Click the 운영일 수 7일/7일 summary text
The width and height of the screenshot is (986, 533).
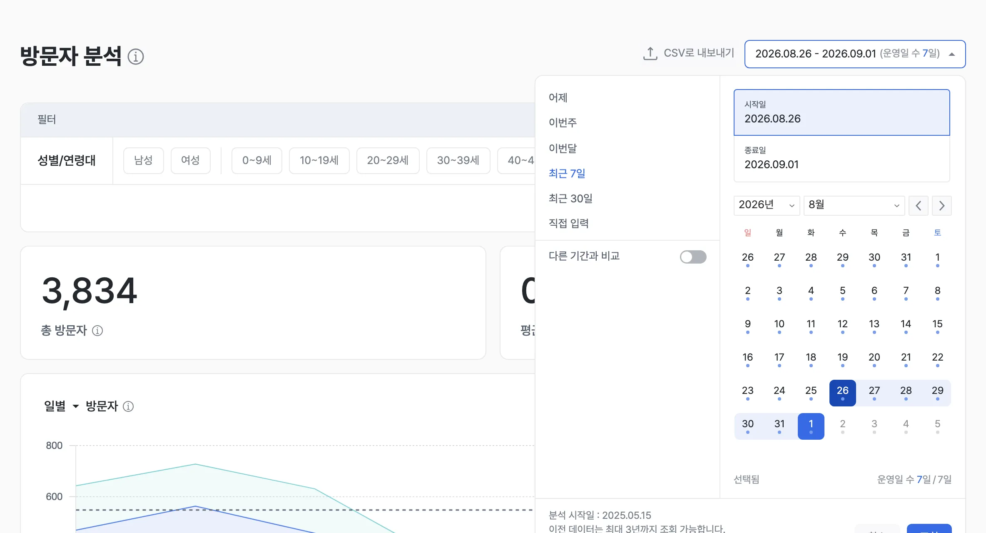(x=914, y=480)
